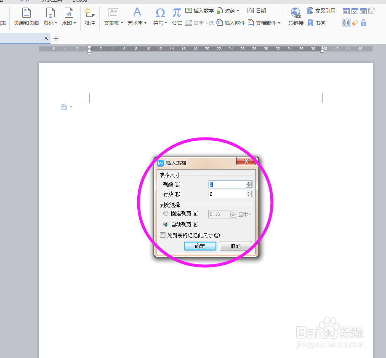Insert a hyperlink
This screenshot has width=386, height=358.
point(295,17)
